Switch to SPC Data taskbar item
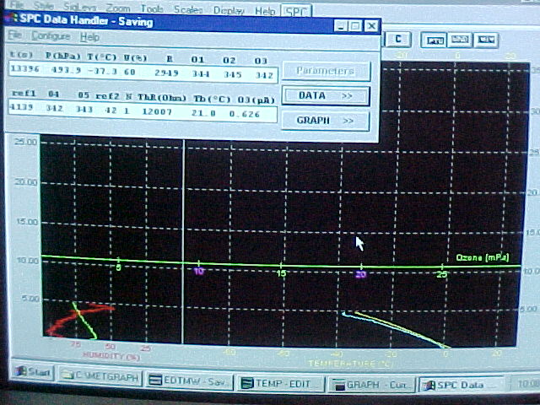Screen dimensions: 540x405 click(462, 385)
